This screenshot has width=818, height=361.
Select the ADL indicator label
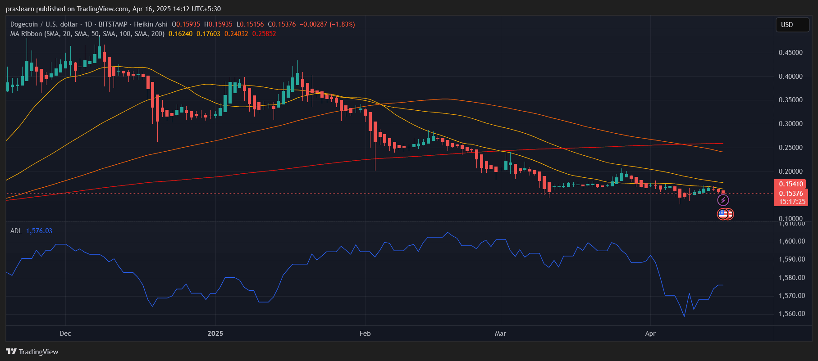point(16,231)
